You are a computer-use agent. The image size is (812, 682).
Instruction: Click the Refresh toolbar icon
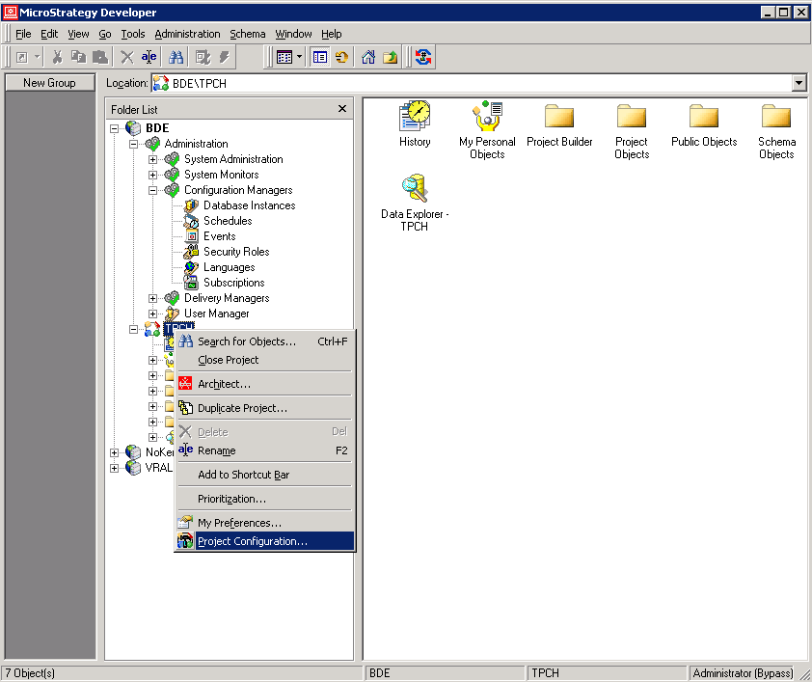[341, 57]
